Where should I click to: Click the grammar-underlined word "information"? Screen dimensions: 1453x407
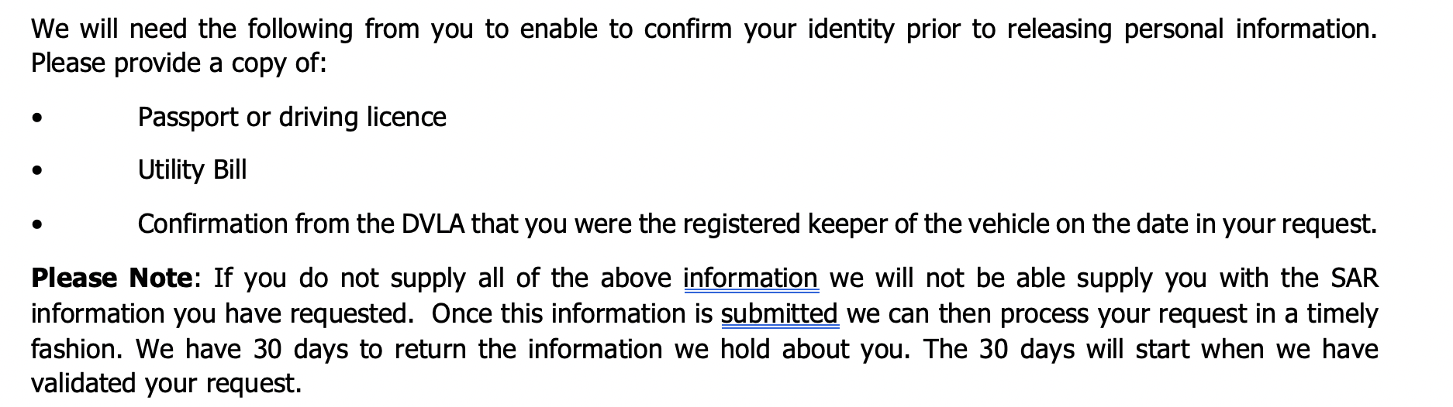(x=751, y=278)
